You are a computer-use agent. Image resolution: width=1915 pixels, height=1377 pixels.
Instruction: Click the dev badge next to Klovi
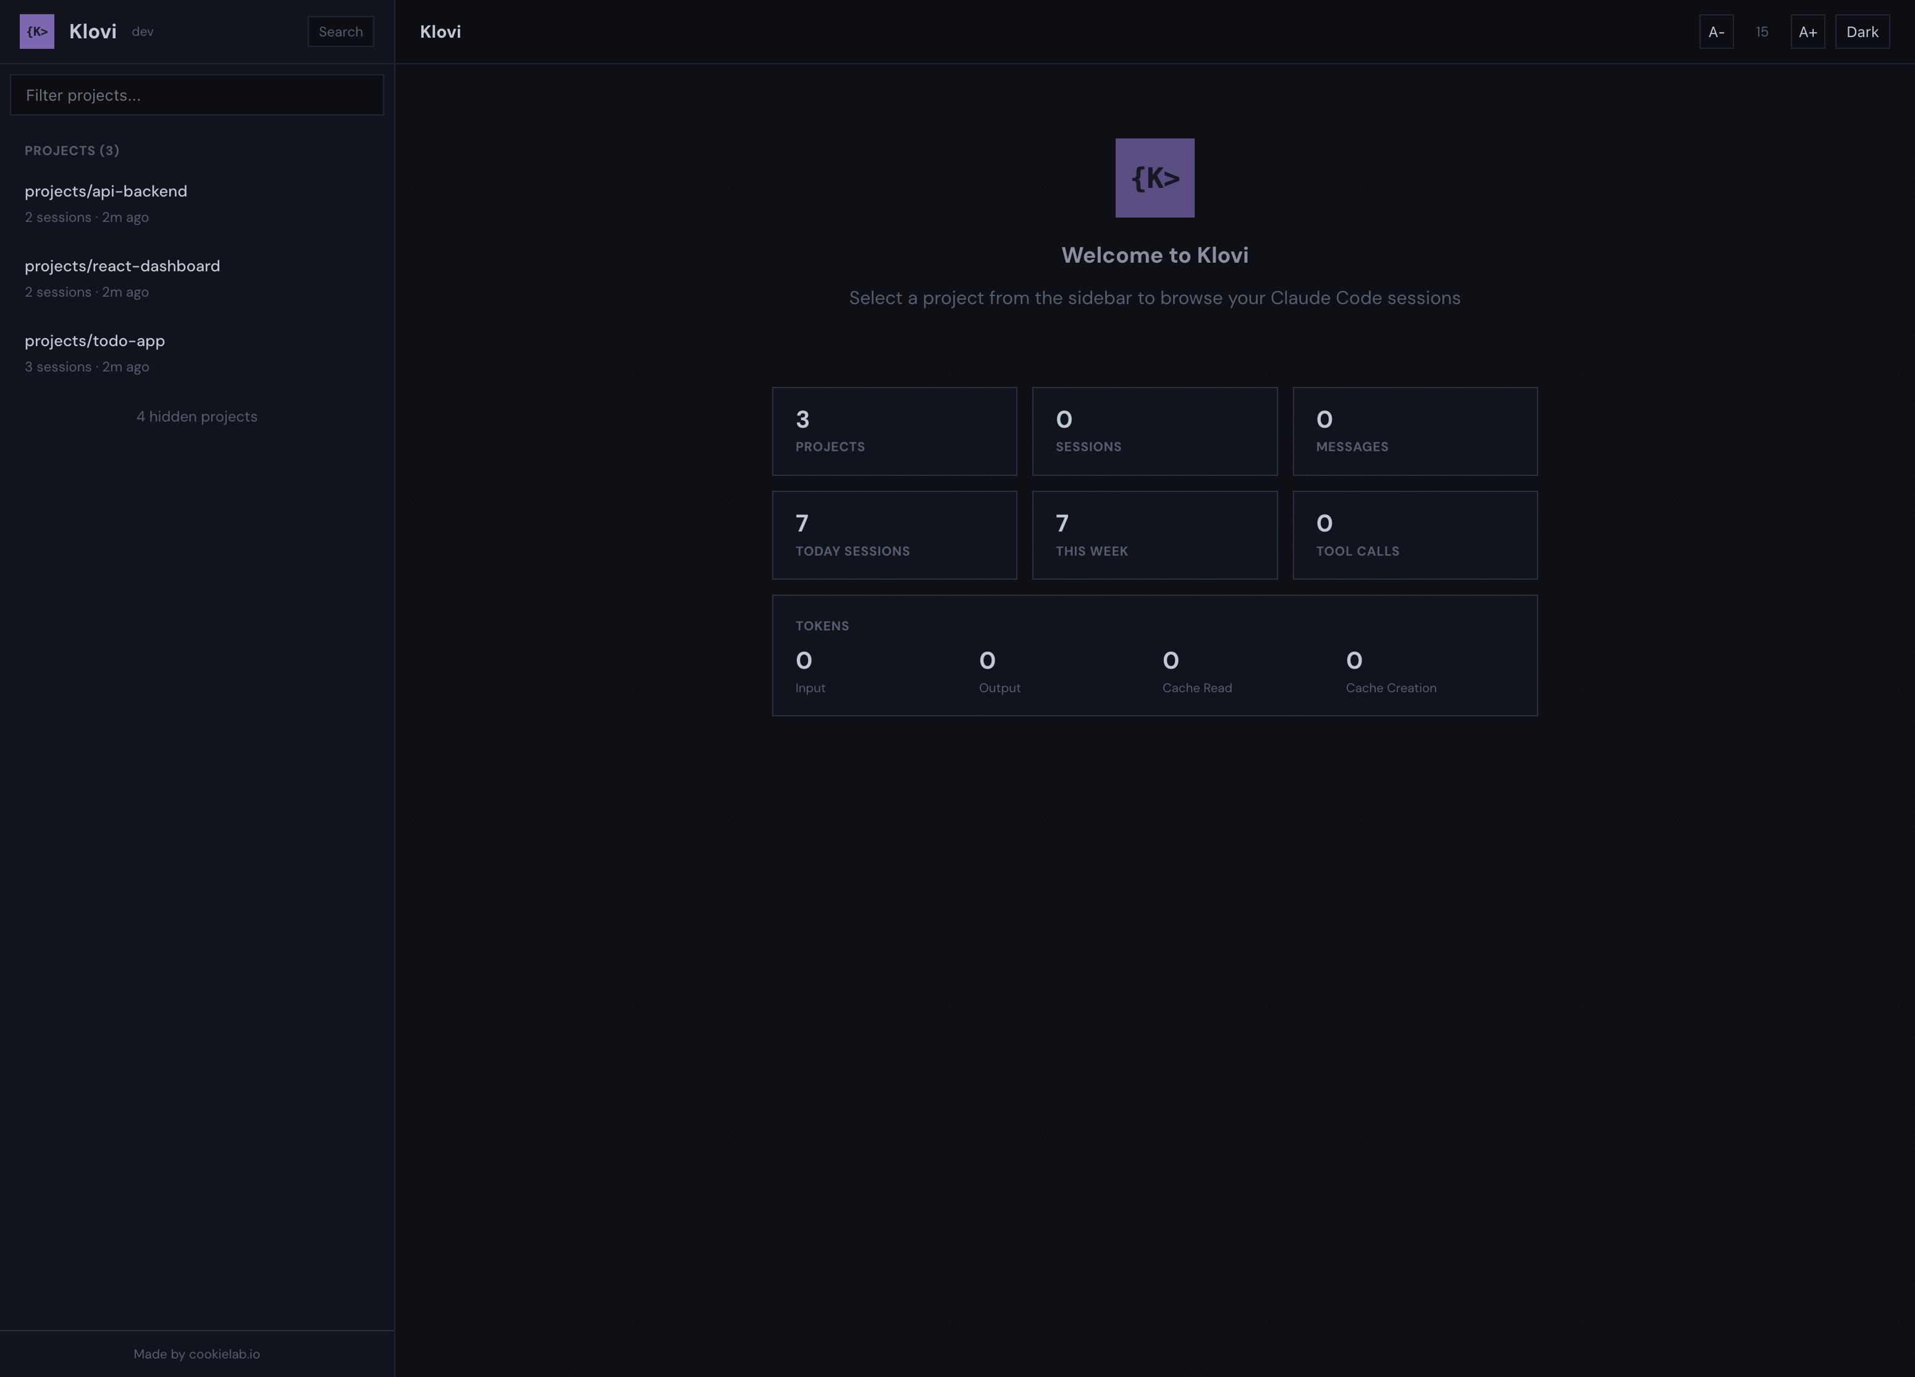coord(143,32)
